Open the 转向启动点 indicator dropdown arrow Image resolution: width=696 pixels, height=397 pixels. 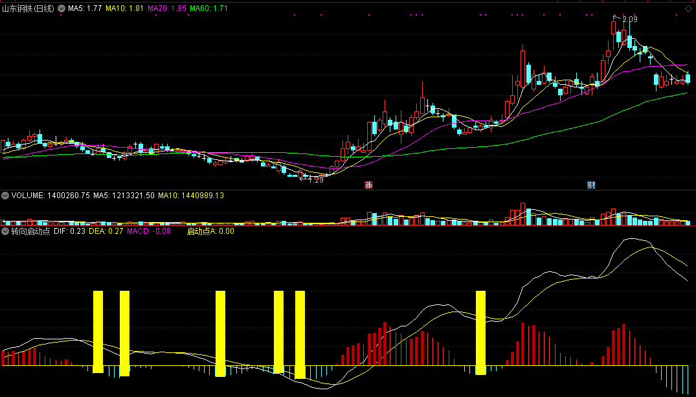coord(5,231)
